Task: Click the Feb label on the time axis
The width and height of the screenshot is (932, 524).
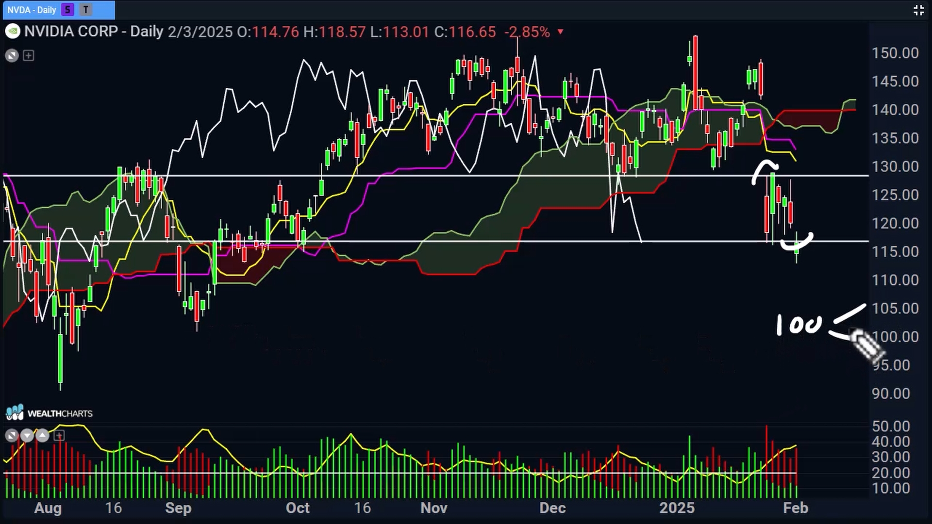Action: coord(796,508)
